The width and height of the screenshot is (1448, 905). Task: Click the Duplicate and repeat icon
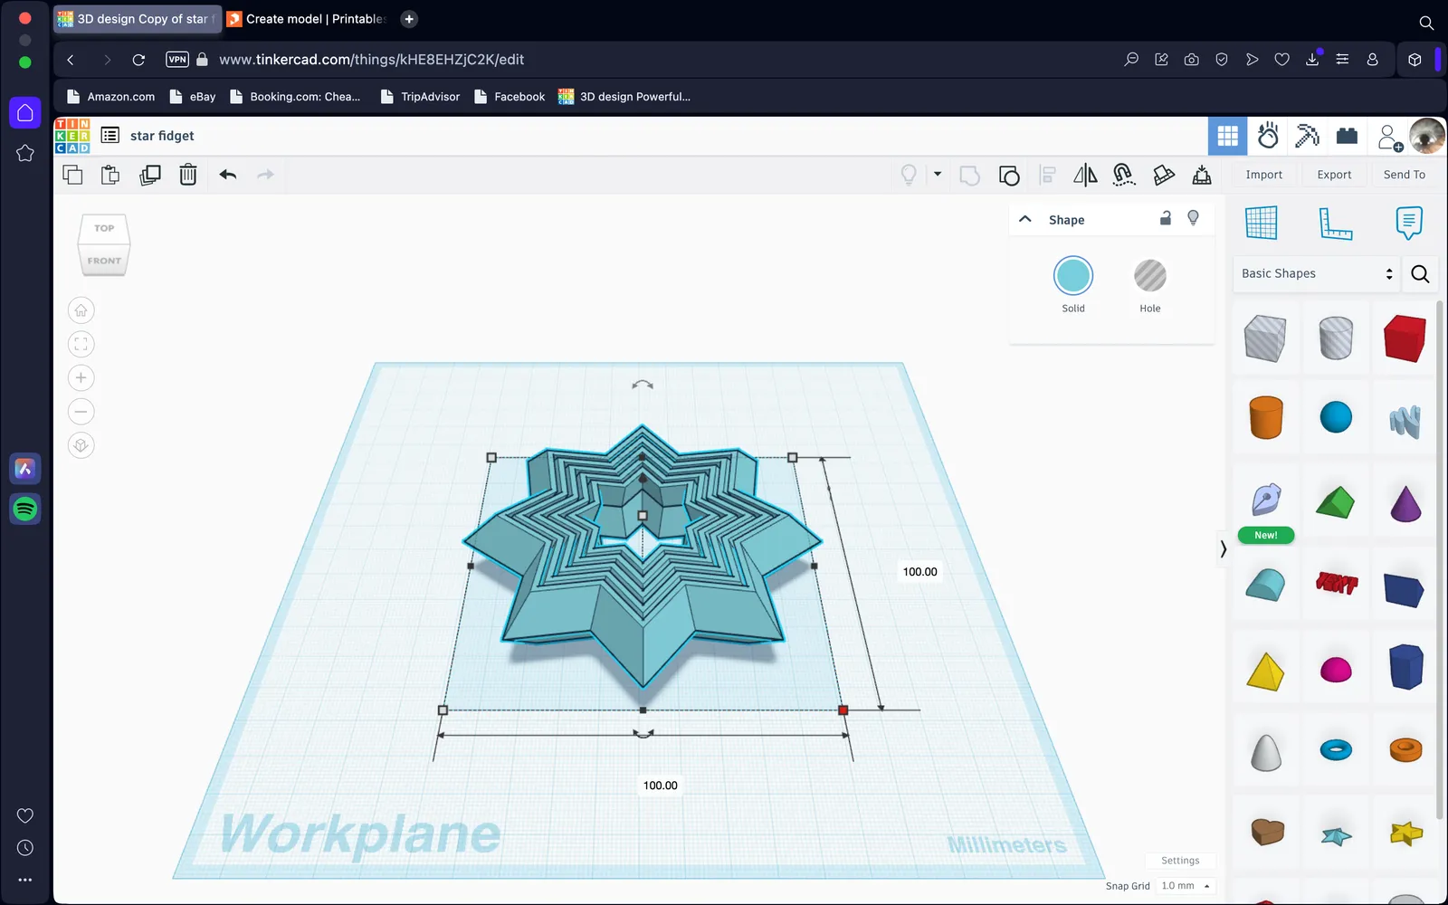[150, 175]
